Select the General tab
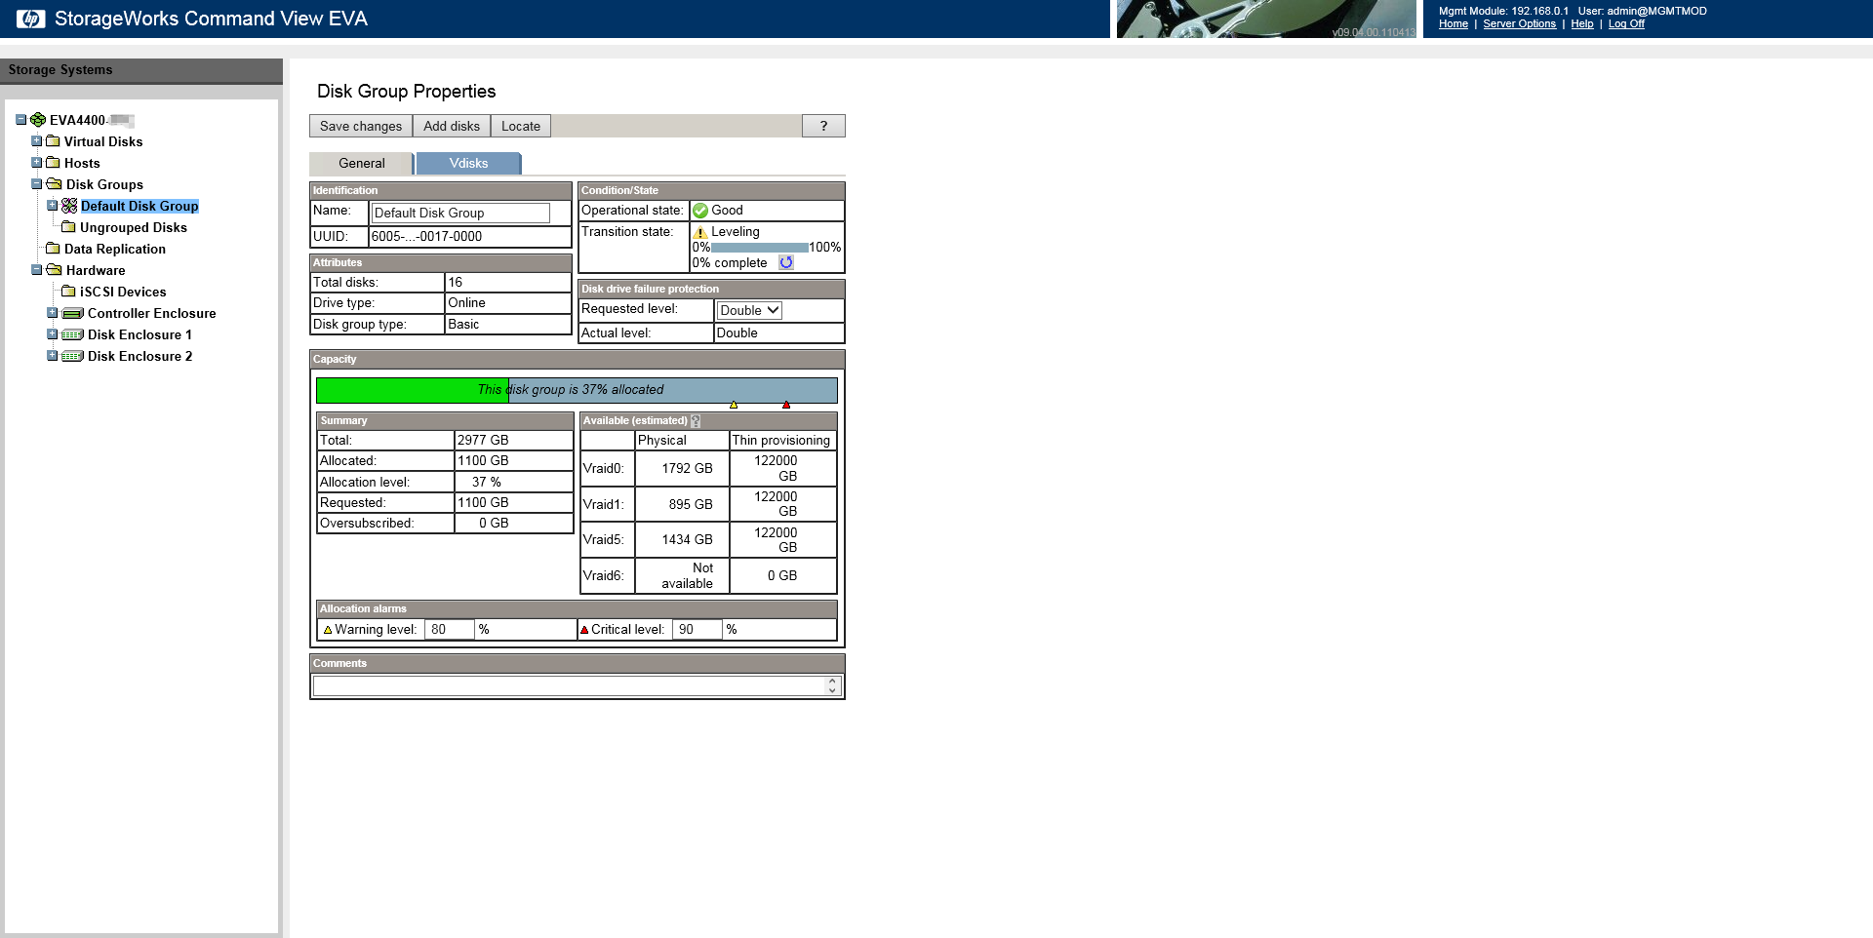Viewport: 1873px width, 938px height. [361, 163]
